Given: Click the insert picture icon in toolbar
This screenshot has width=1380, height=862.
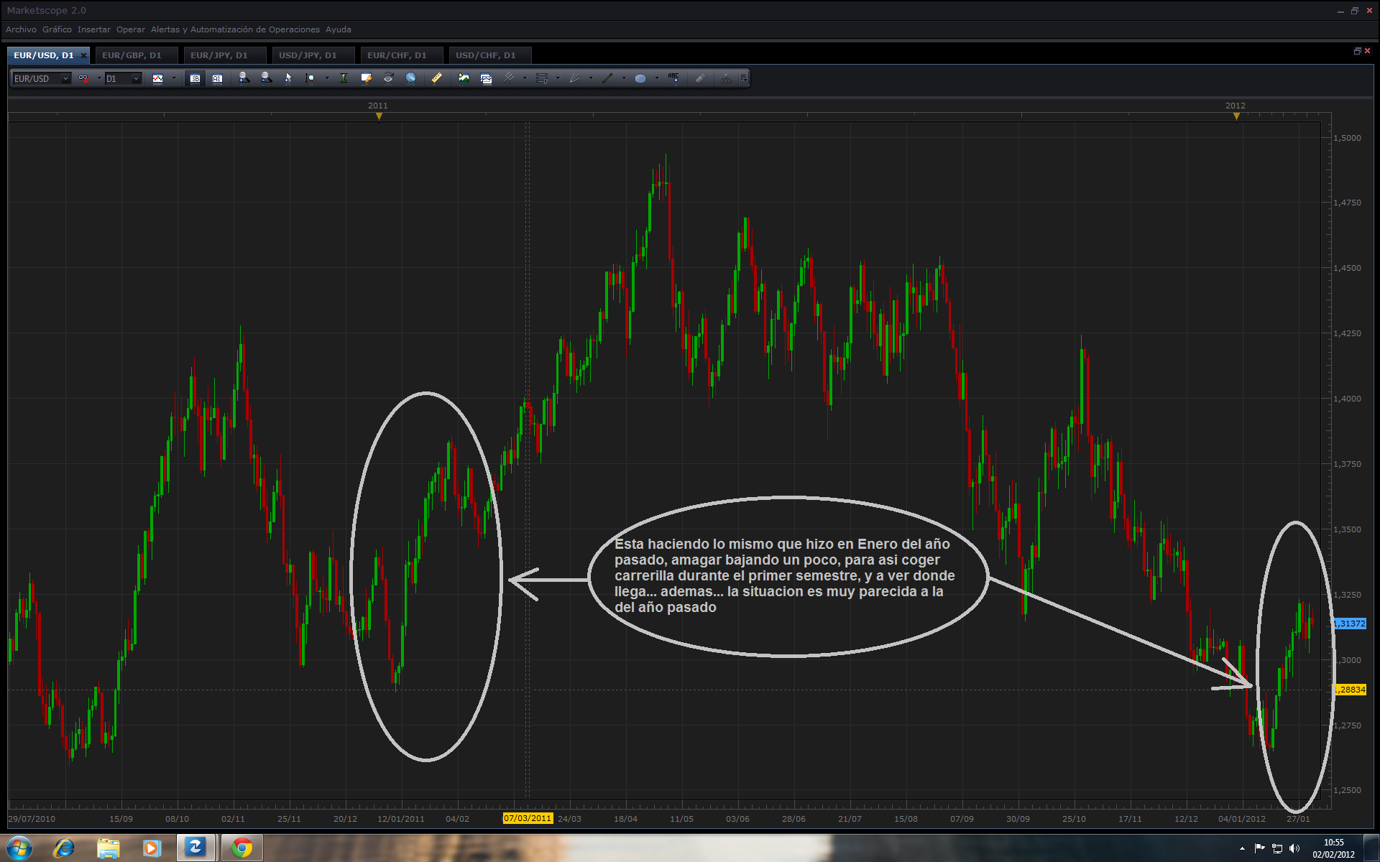Looking at the screenshot, I should pos(464,78).
